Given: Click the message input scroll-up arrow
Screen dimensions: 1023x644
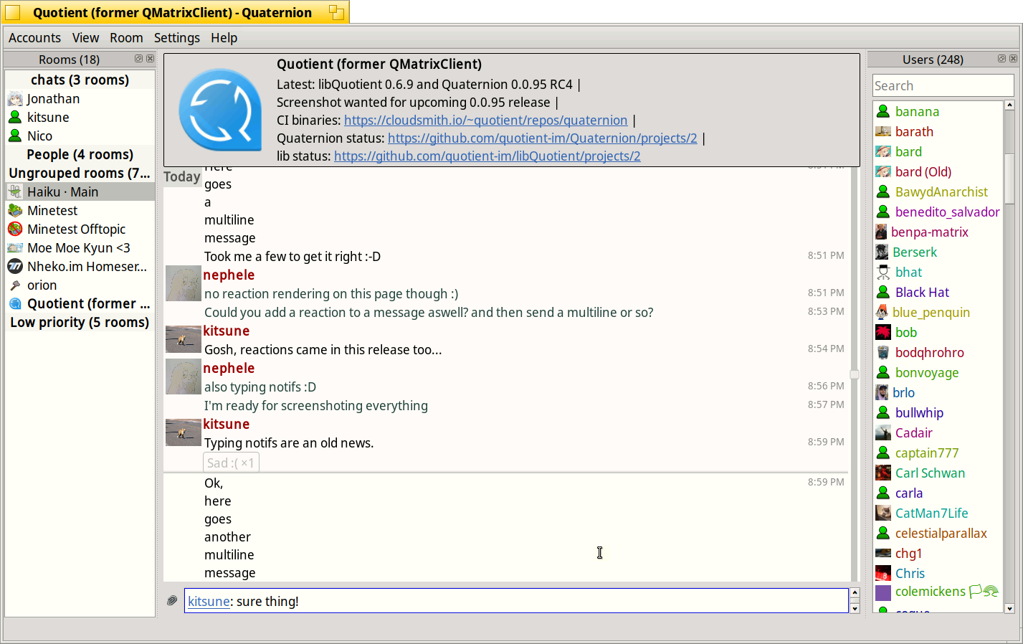Looking at the screenshot, I should point(855,593).
